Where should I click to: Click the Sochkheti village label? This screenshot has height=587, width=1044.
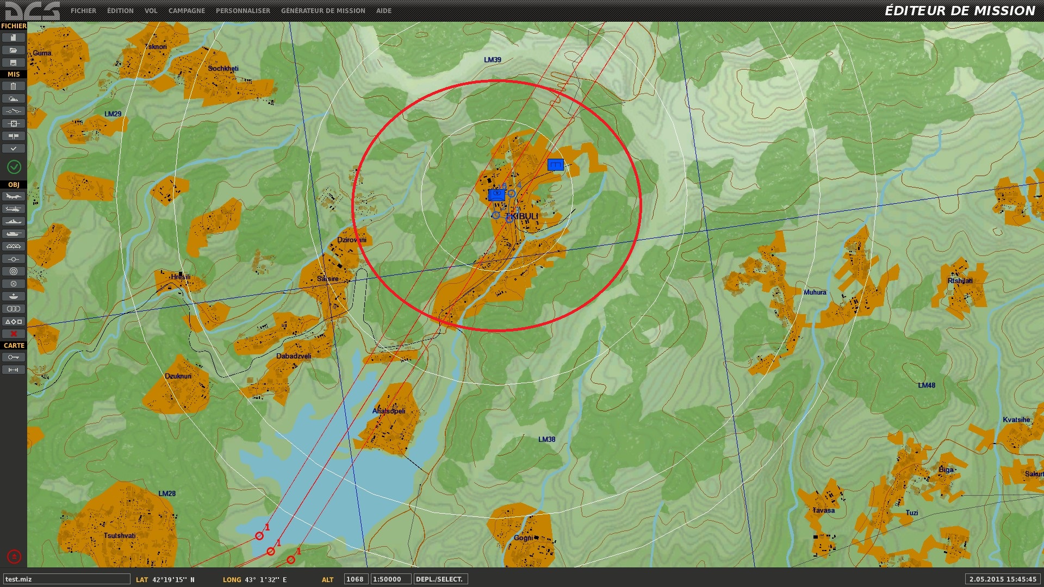(223, 68)
